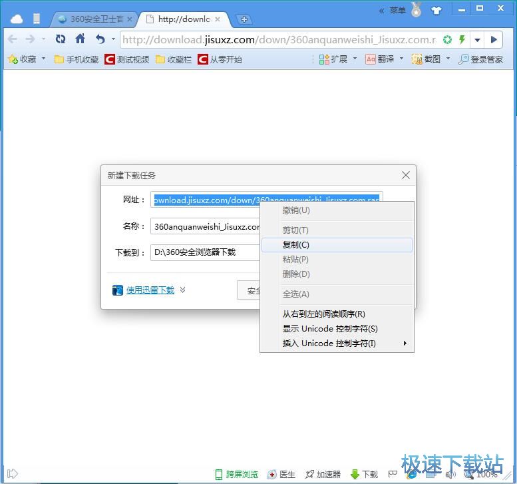Click the browser address bar
The height and width of the screenshot is (484, 517).
tap(279, 40)
